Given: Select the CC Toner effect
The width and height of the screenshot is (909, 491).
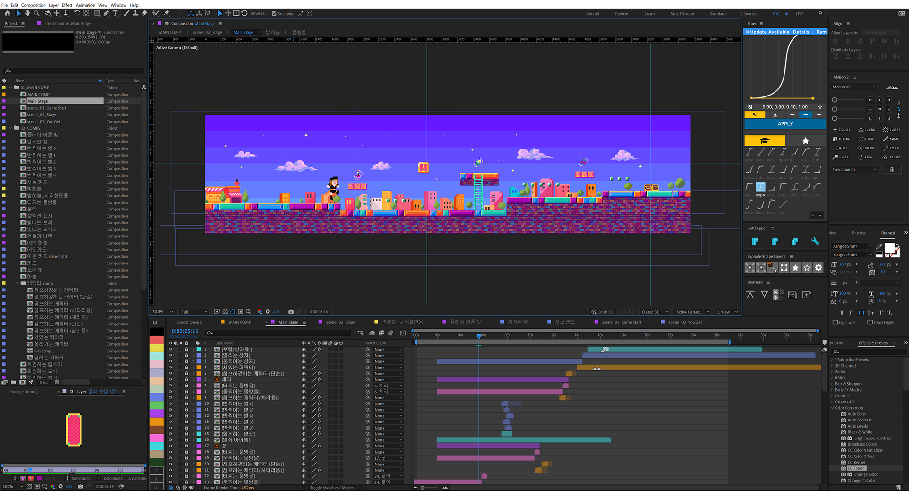Looking at the screenshot, I should [x=856, y=468].
